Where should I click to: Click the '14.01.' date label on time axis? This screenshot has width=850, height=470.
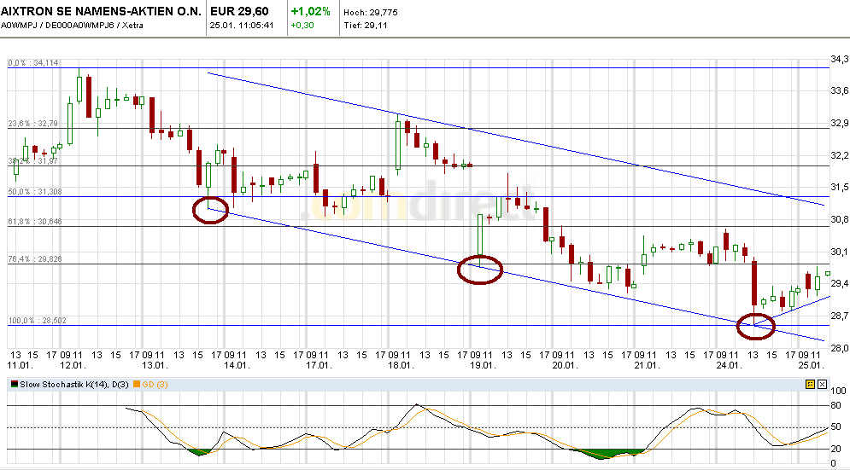coord(237,365)
